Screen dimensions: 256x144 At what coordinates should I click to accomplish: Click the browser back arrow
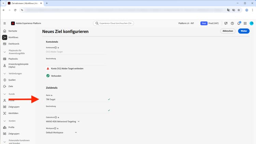click(4, 10)
